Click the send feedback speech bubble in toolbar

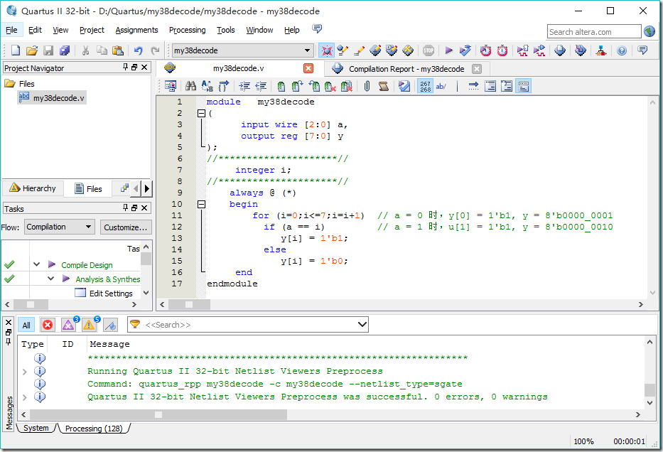point(642,50)
